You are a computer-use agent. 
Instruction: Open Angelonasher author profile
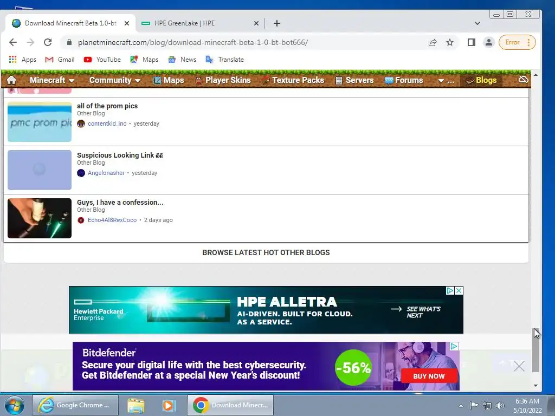pos(106,173)
